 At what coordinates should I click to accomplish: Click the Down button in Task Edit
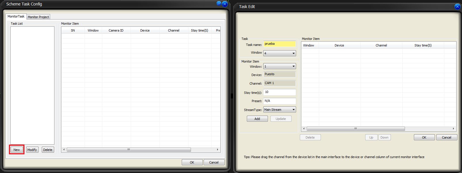coord(385,137)
